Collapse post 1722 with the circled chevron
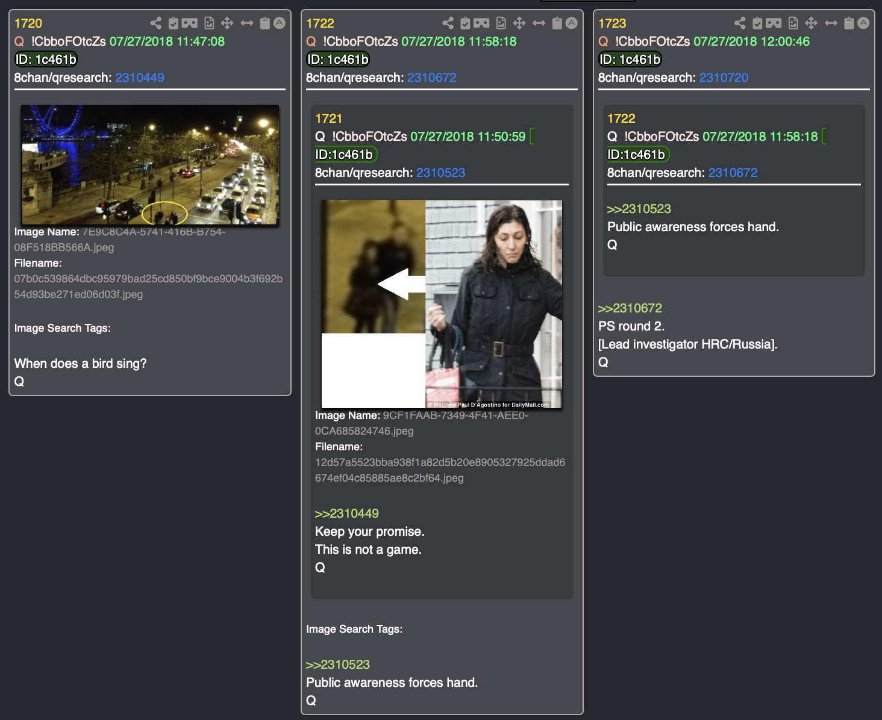Image resolution: width=882 pixels, height=720 pixels. click(572, 23)
